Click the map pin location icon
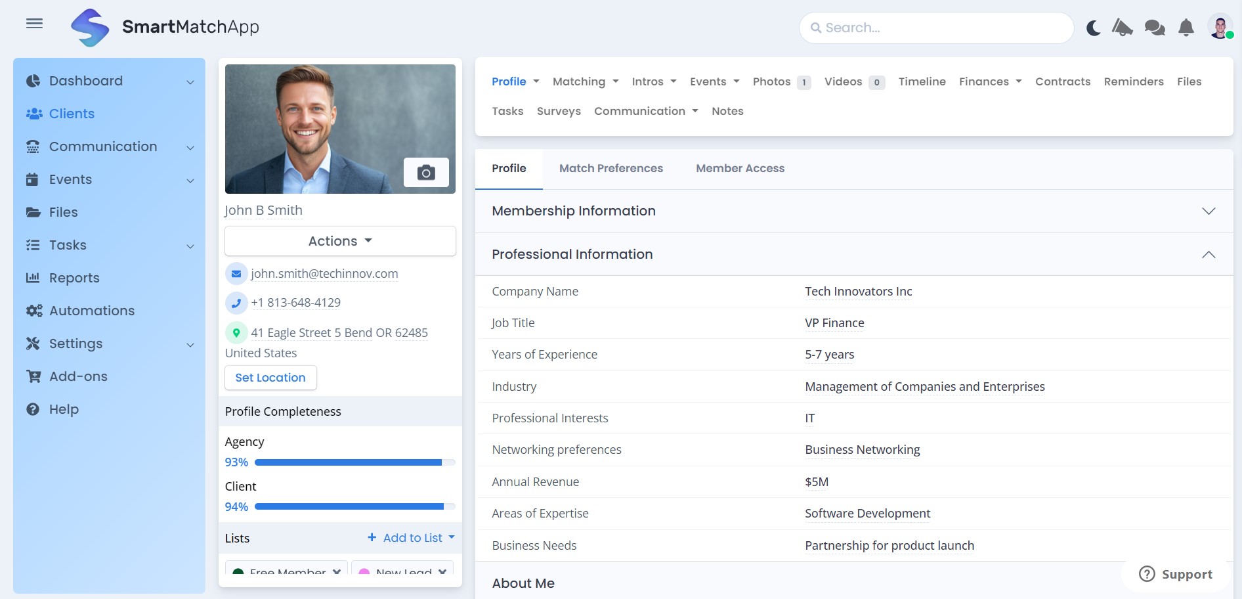This screenshot has height=599, width=1242. [x=236, y=333]
